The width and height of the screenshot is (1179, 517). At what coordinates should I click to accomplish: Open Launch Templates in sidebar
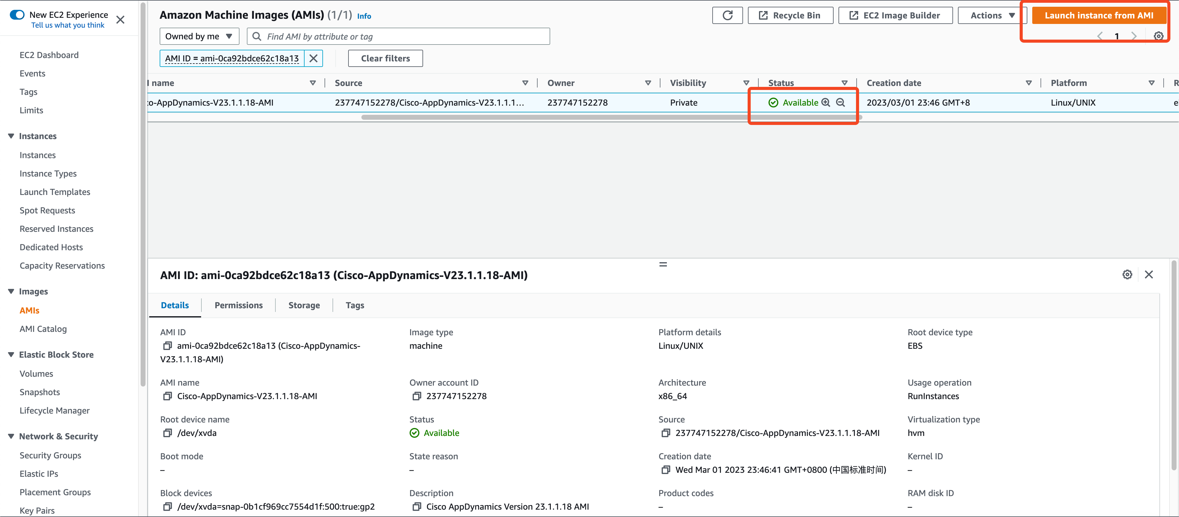[55, 192]
